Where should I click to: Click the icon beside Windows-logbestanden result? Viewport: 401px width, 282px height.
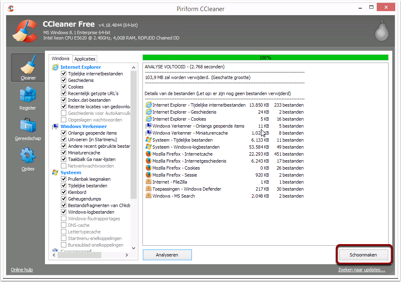149,147
